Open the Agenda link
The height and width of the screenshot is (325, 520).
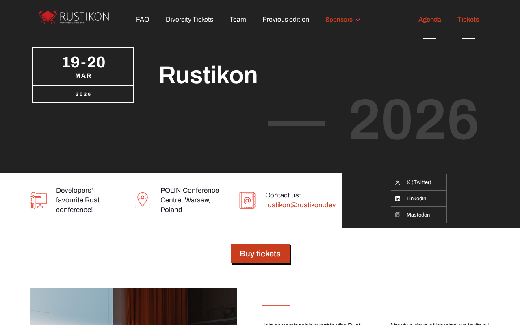pyautogui.click(x=430, y=19)
